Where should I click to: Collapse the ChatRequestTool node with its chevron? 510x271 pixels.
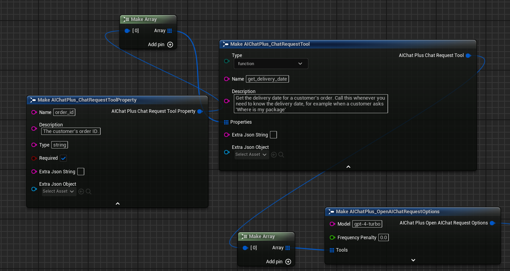348,166
